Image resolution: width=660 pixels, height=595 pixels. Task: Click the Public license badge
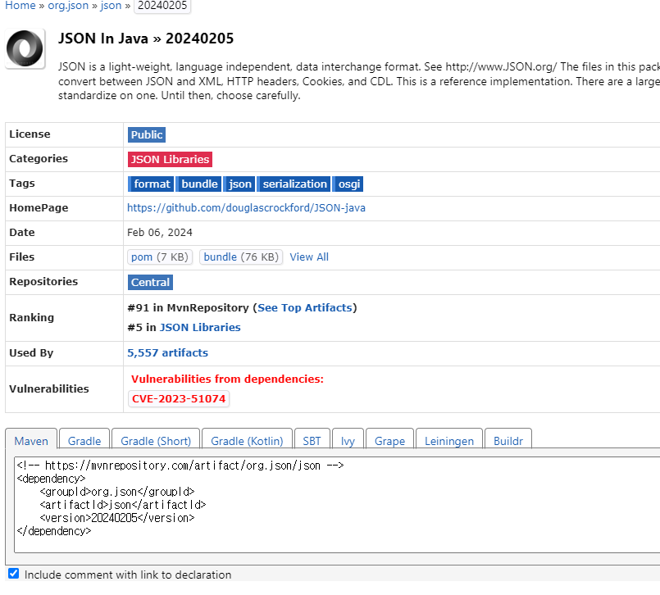coord(147,135)
